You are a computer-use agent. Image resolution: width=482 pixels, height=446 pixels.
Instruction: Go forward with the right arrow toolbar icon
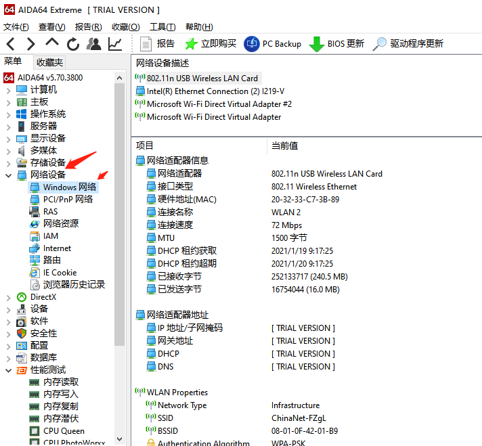coord(31,44)
